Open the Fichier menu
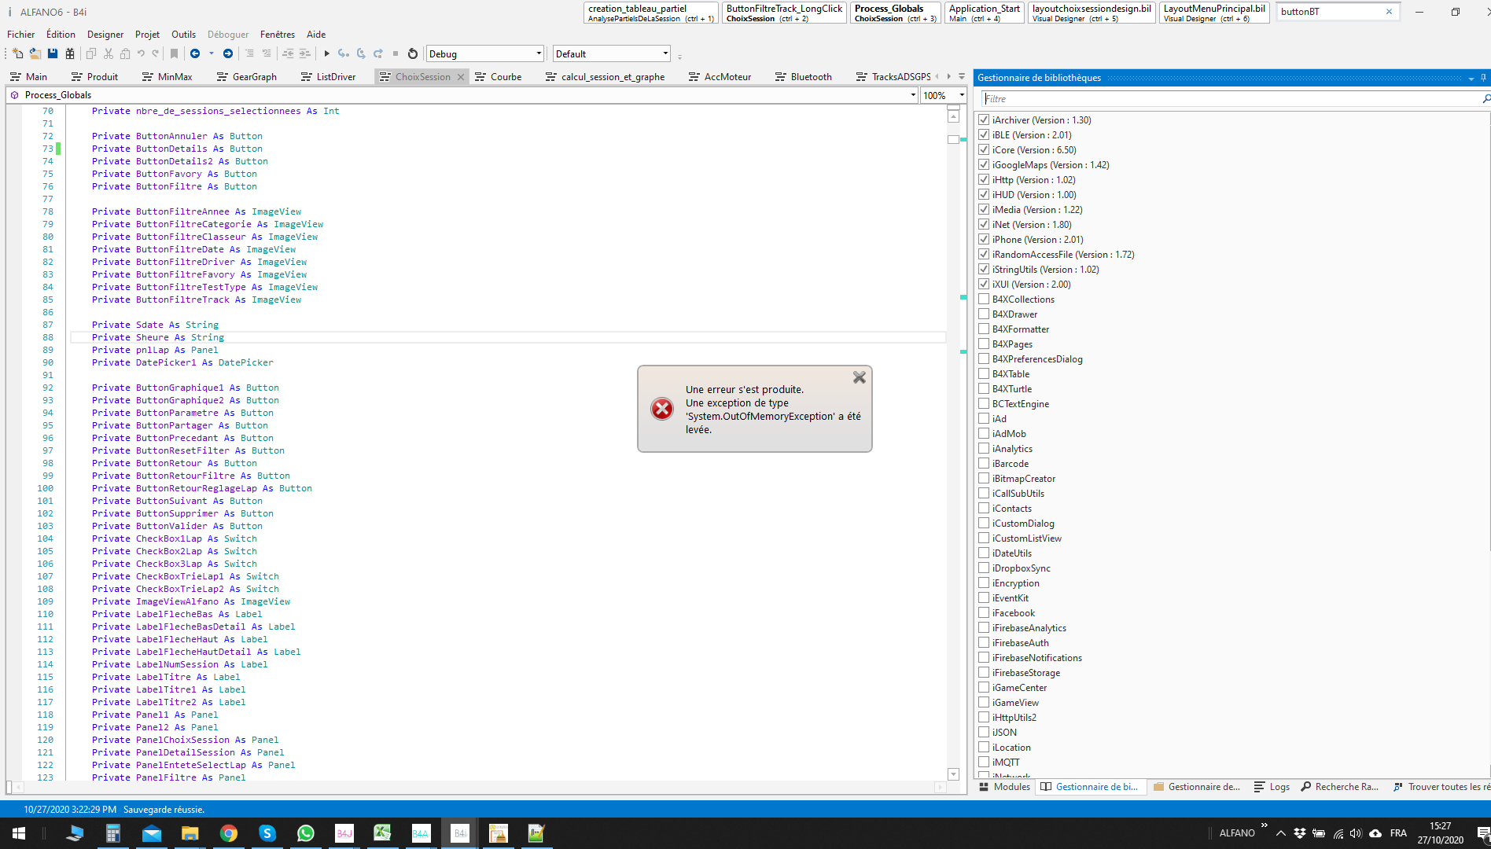The image size is (1491, 849). (x=20, y=34)
